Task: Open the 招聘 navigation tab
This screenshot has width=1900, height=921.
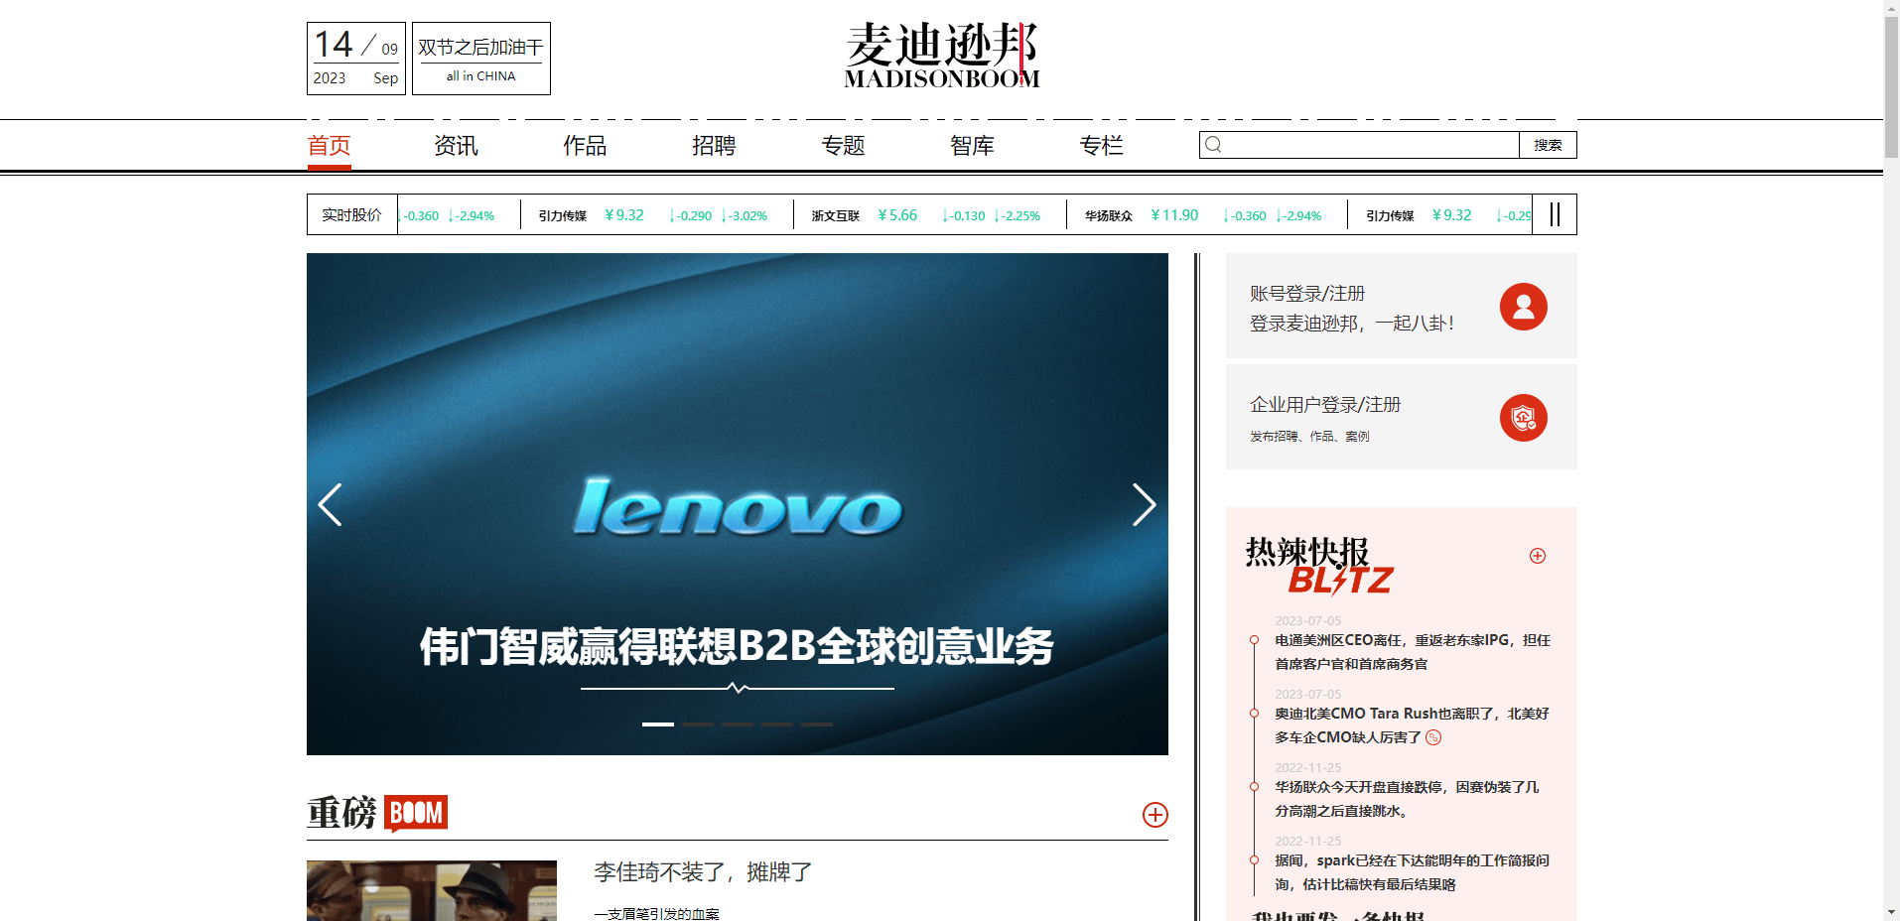Action: (714, 146)
